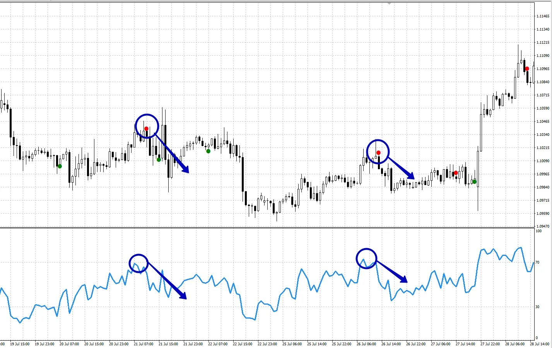552x348 pixels.
Task: Click the 21 Jul 07:00 time label
Action: 144,344
